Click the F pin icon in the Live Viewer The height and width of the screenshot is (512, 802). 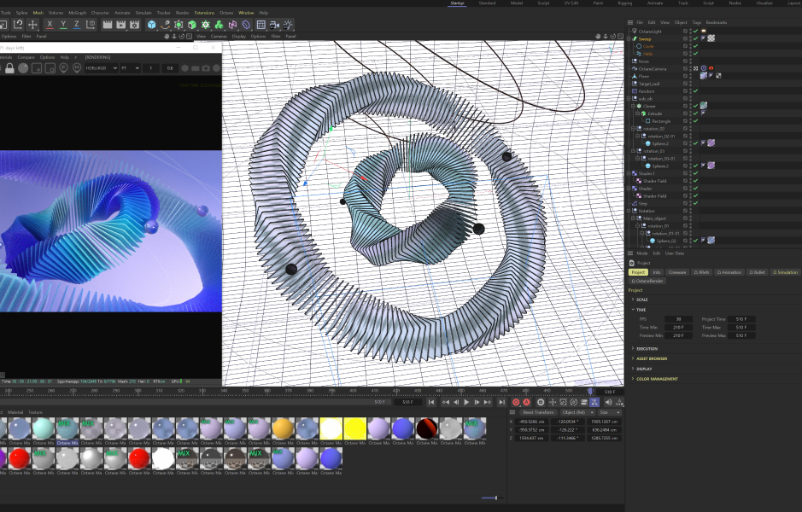63,68
